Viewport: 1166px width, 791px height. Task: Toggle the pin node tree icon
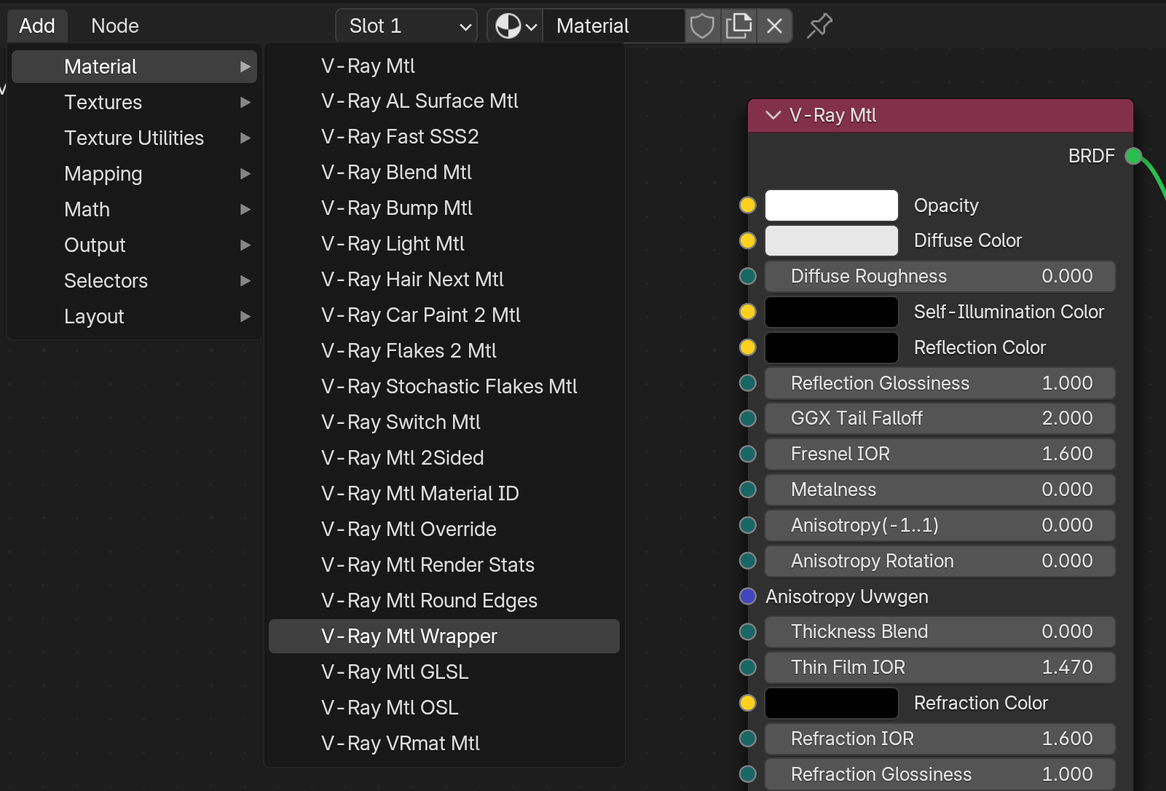click(x=819, y=26)
